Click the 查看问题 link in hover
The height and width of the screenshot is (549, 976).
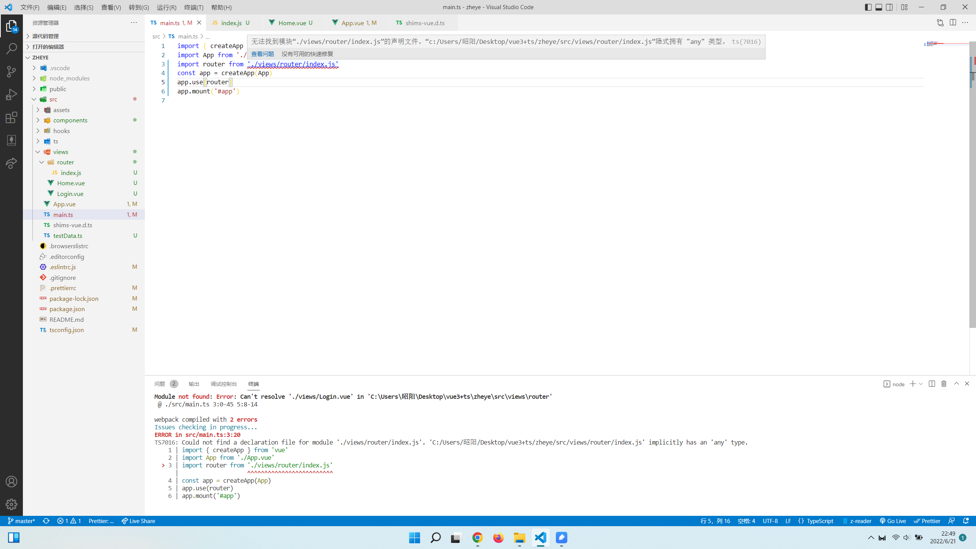[x=263, y=54]
